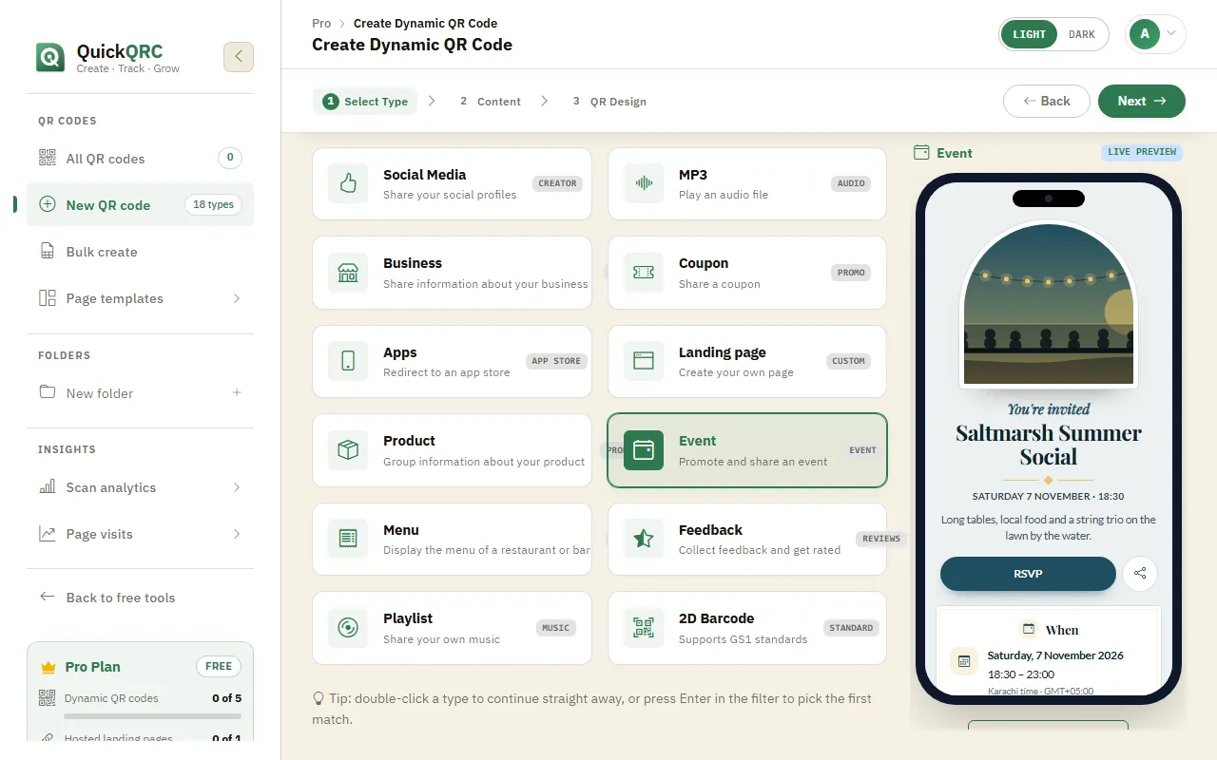
Task: Click the Product box icon
Action: click(x=348, y=450)
